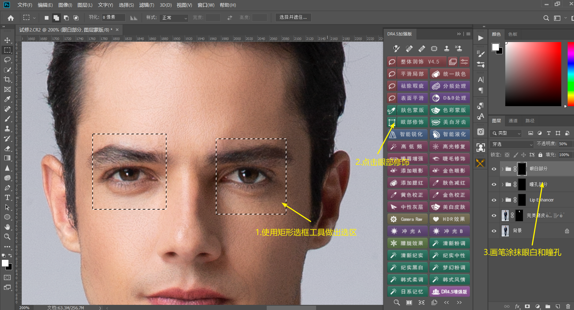Click the Home icon in options bar
The image size is (574, 310).
(11, 18)
